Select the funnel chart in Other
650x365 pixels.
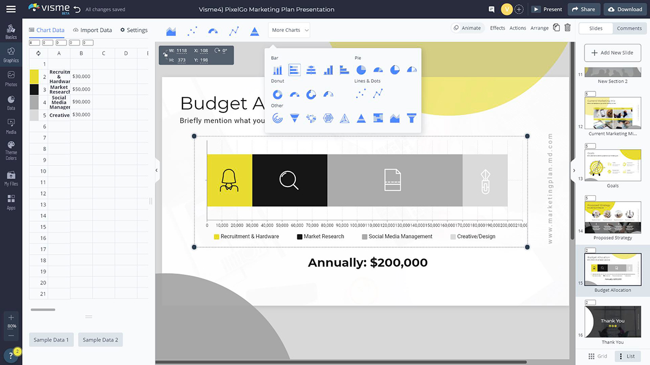[x=412, y=118]
